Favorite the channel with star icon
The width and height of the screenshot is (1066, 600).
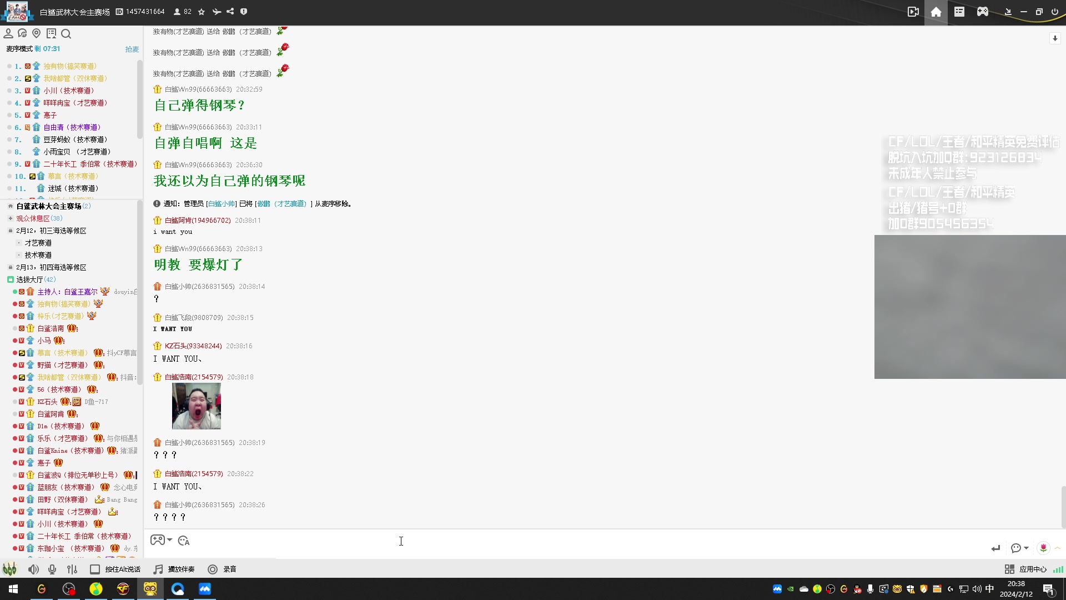(202, 12)
